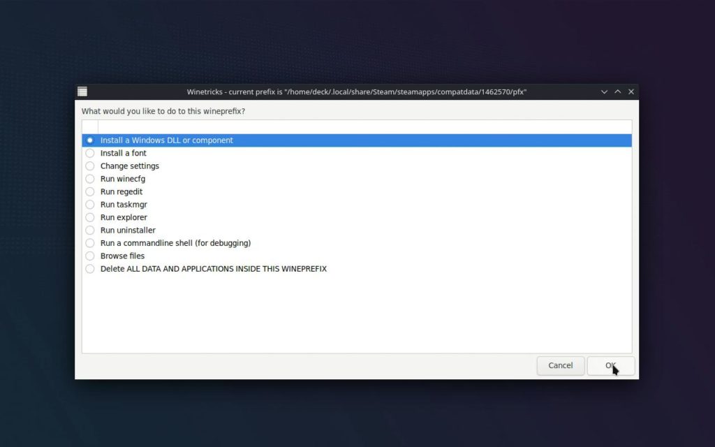Screen dimensions: 715x447
Task: Select the 'Install a font' radio button
Action: click(90, 153)
